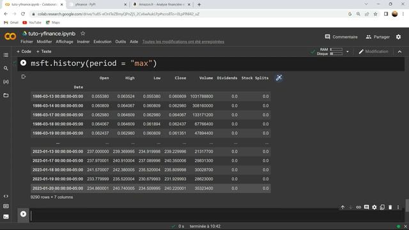Collapse the header chevron

[399, 52]
